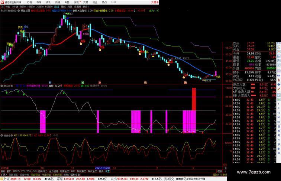Select the 周线 weekly period
This screenshot has width=281, height=181.
63,7
